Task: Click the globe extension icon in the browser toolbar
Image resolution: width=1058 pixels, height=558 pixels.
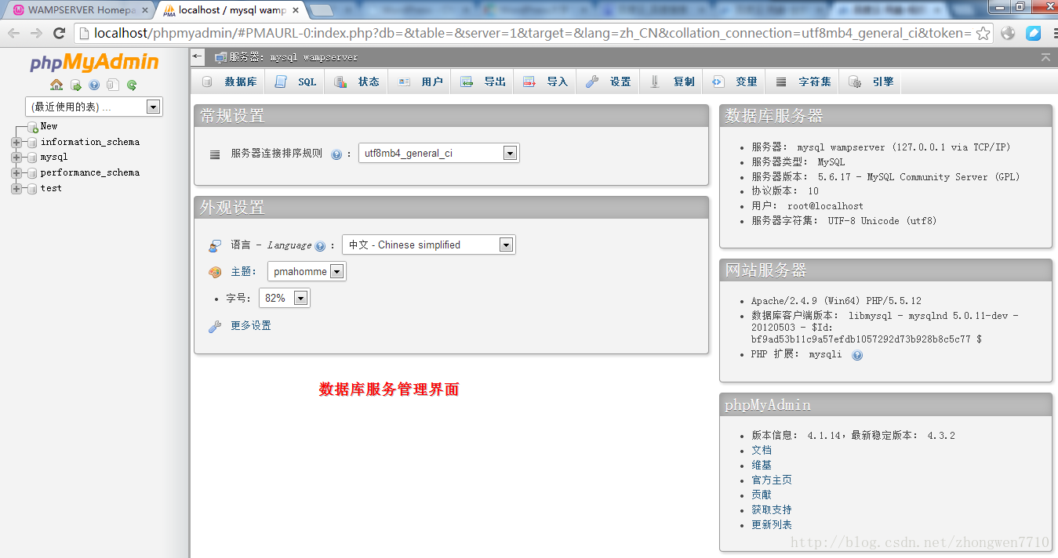Action: pos(1009,33)
